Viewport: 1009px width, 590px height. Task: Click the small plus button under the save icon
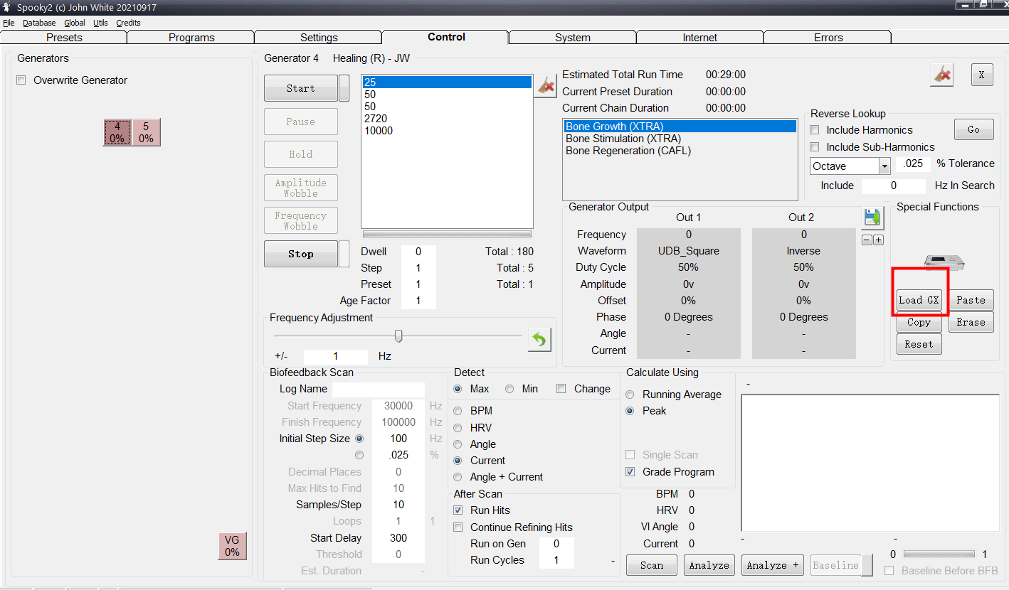click(x=878, y=240)
